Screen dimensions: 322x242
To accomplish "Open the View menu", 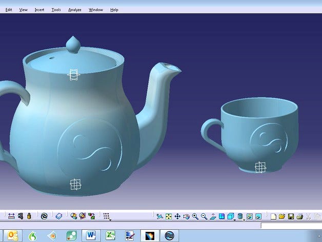I will point(23,10).
